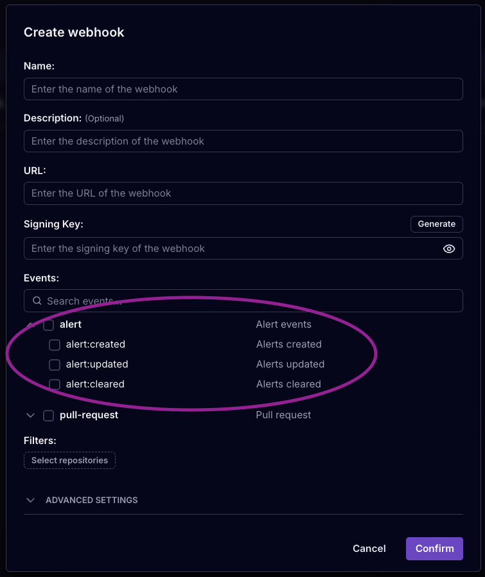The height and width of the screenshot is (577, 485).
Task: Select the Pull request row label
Action: 283,415
